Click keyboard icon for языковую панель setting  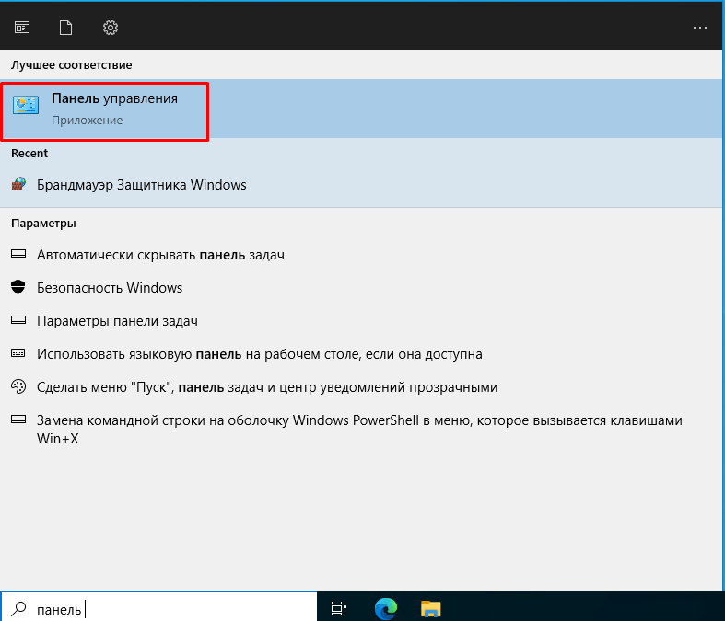18,352
